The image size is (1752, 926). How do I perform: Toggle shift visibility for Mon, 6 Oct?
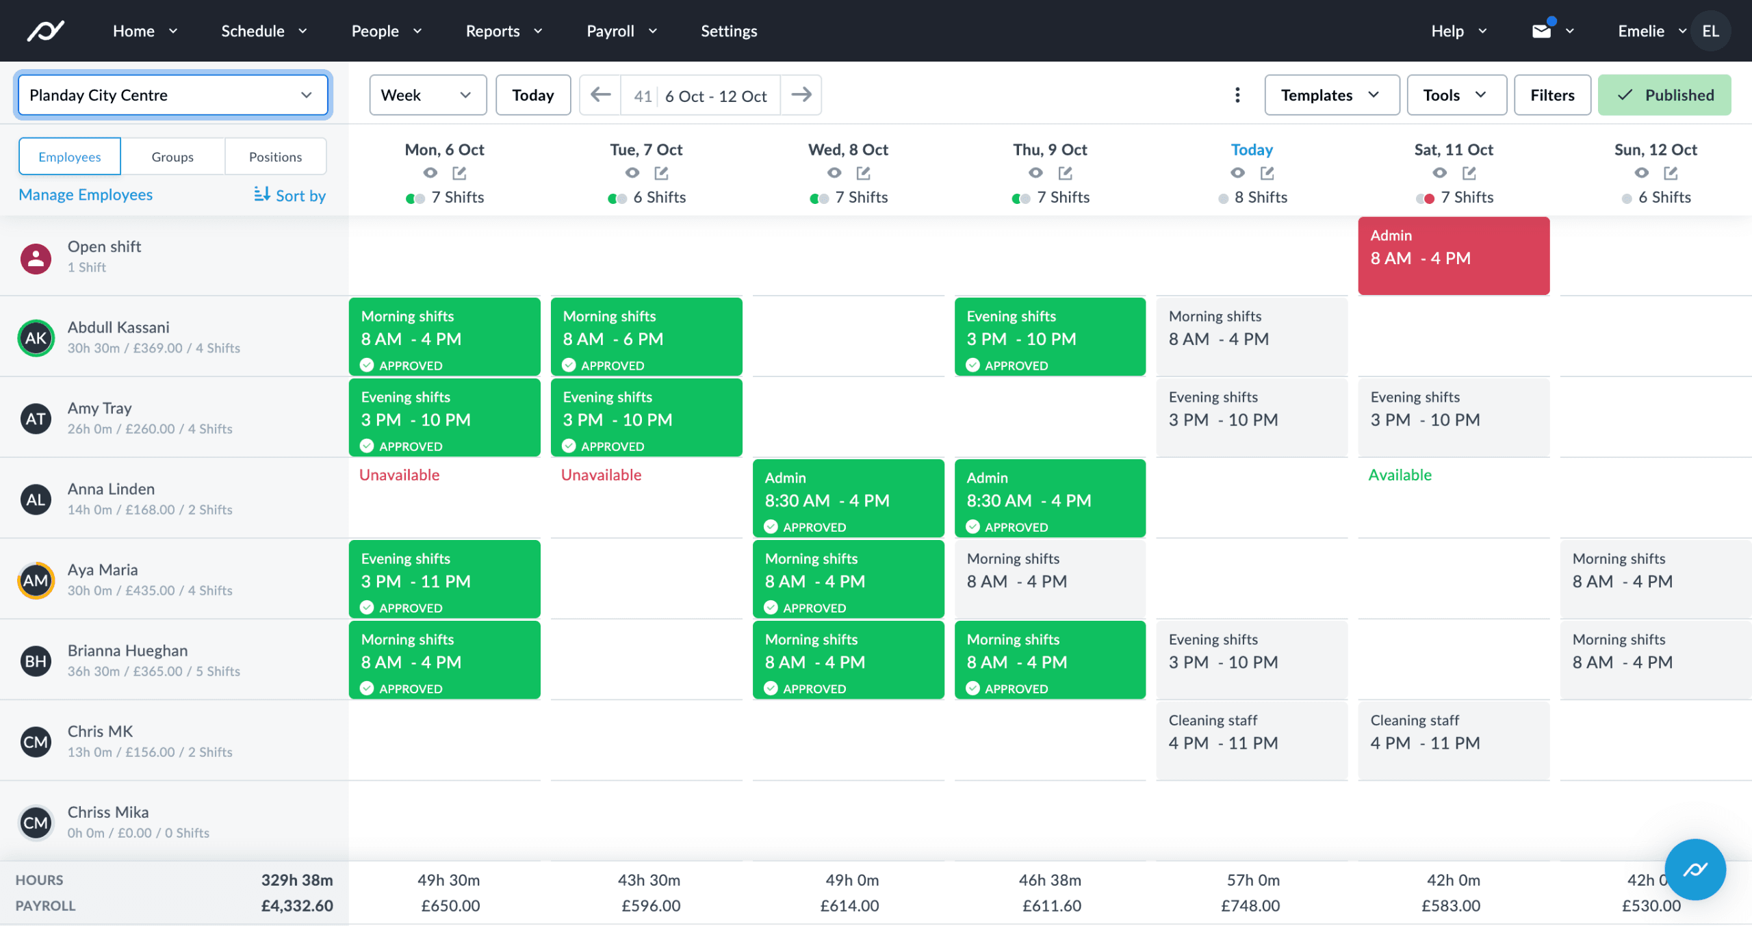click(x=415, y=198)
